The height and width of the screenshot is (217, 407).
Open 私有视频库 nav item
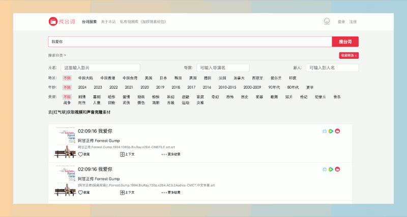click(143, 22)
